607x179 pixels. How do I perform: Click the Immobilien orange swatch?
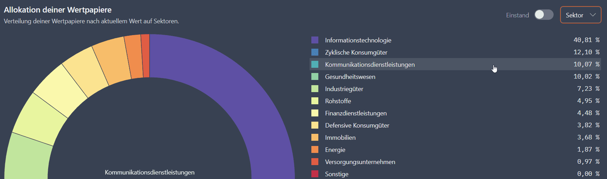tap(315, 137)
